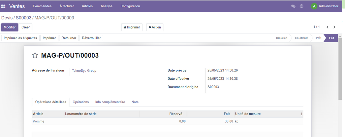Screen dimensions: 345x137
Task: Open the Commandes menu
Action: point(42,6)
